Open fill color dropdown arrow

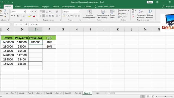pos(32,16)
